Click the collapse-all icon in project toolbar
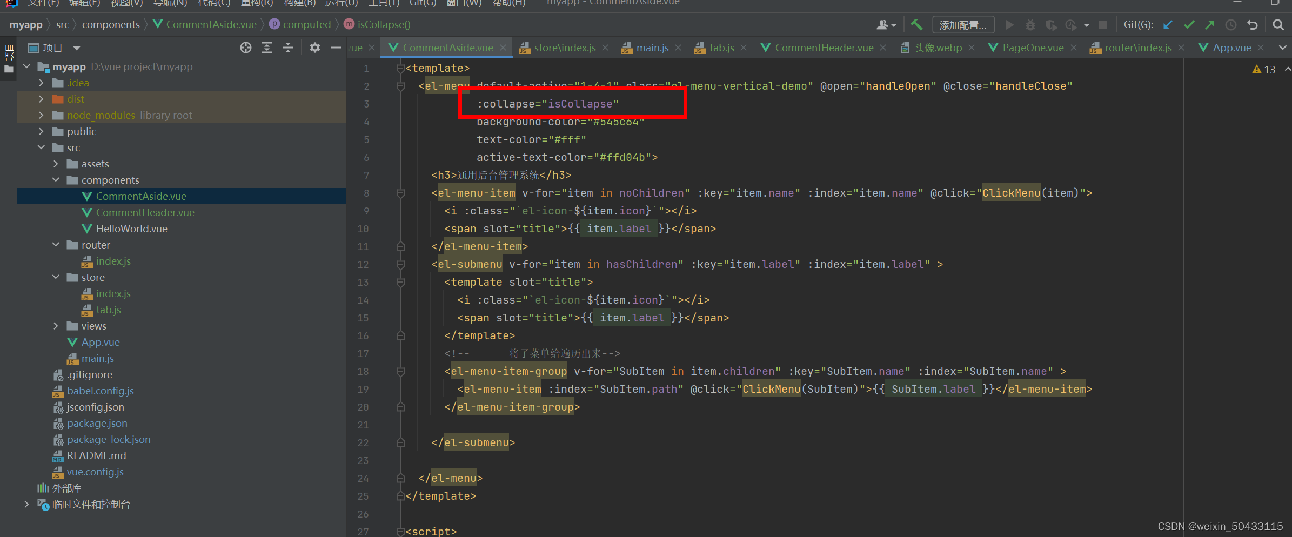Viewport: 1292px width, 537px height. click(x=288, y=48)
